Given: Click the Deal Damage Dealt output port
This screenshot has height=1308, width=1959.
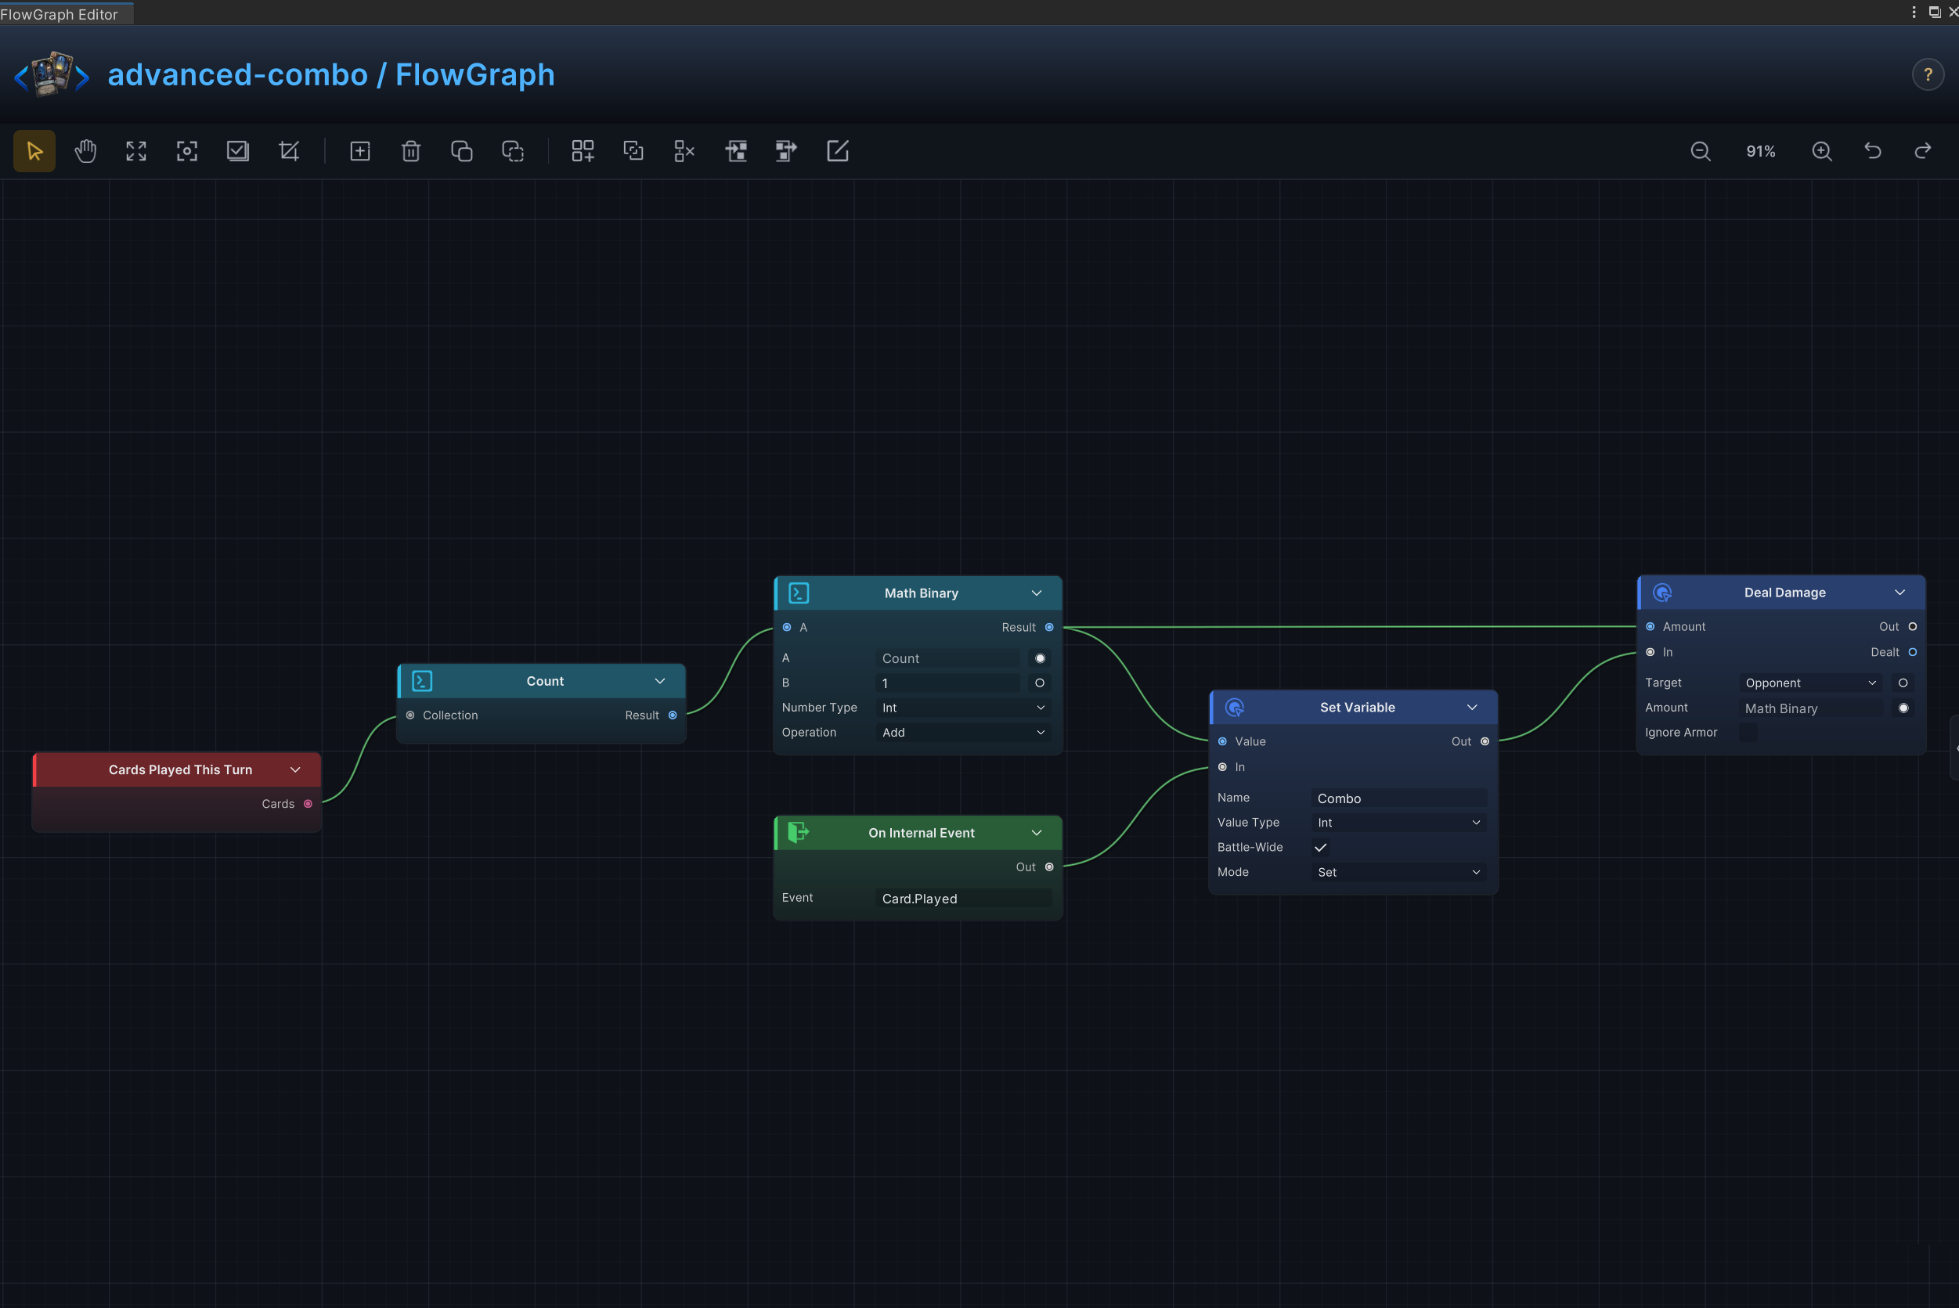Looking at the screenshot, I should click(1912, 652).
